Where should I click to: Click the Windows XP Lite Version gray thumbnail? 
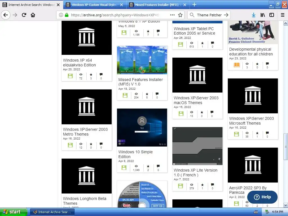coord(197,146)
